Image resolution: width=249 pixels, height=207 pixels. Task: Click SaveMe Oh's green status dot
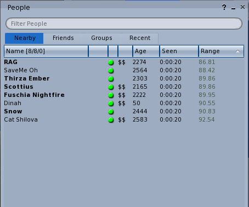click(111, 71)
